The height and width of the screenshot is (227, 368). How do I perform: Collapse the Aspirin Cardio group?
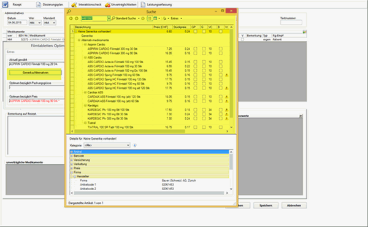pyautogui.click(x=85, y=45)
